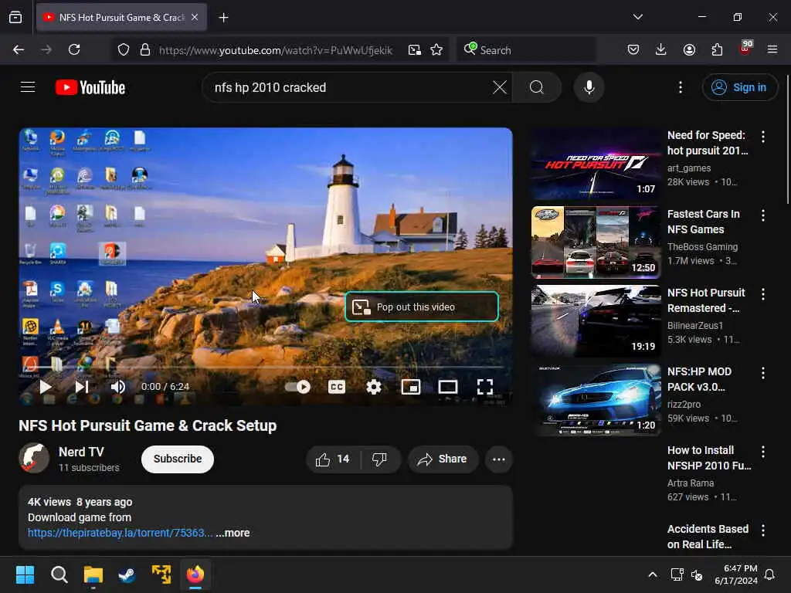Clear the YouTube search query

(x=500, y=87)
